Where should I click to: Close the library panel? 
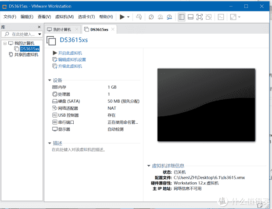click(x=39, y=27)
